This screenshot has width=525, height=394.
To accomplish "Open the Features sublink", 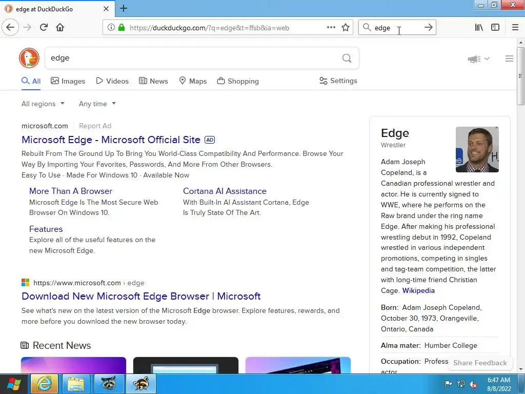I will [46, 229].
